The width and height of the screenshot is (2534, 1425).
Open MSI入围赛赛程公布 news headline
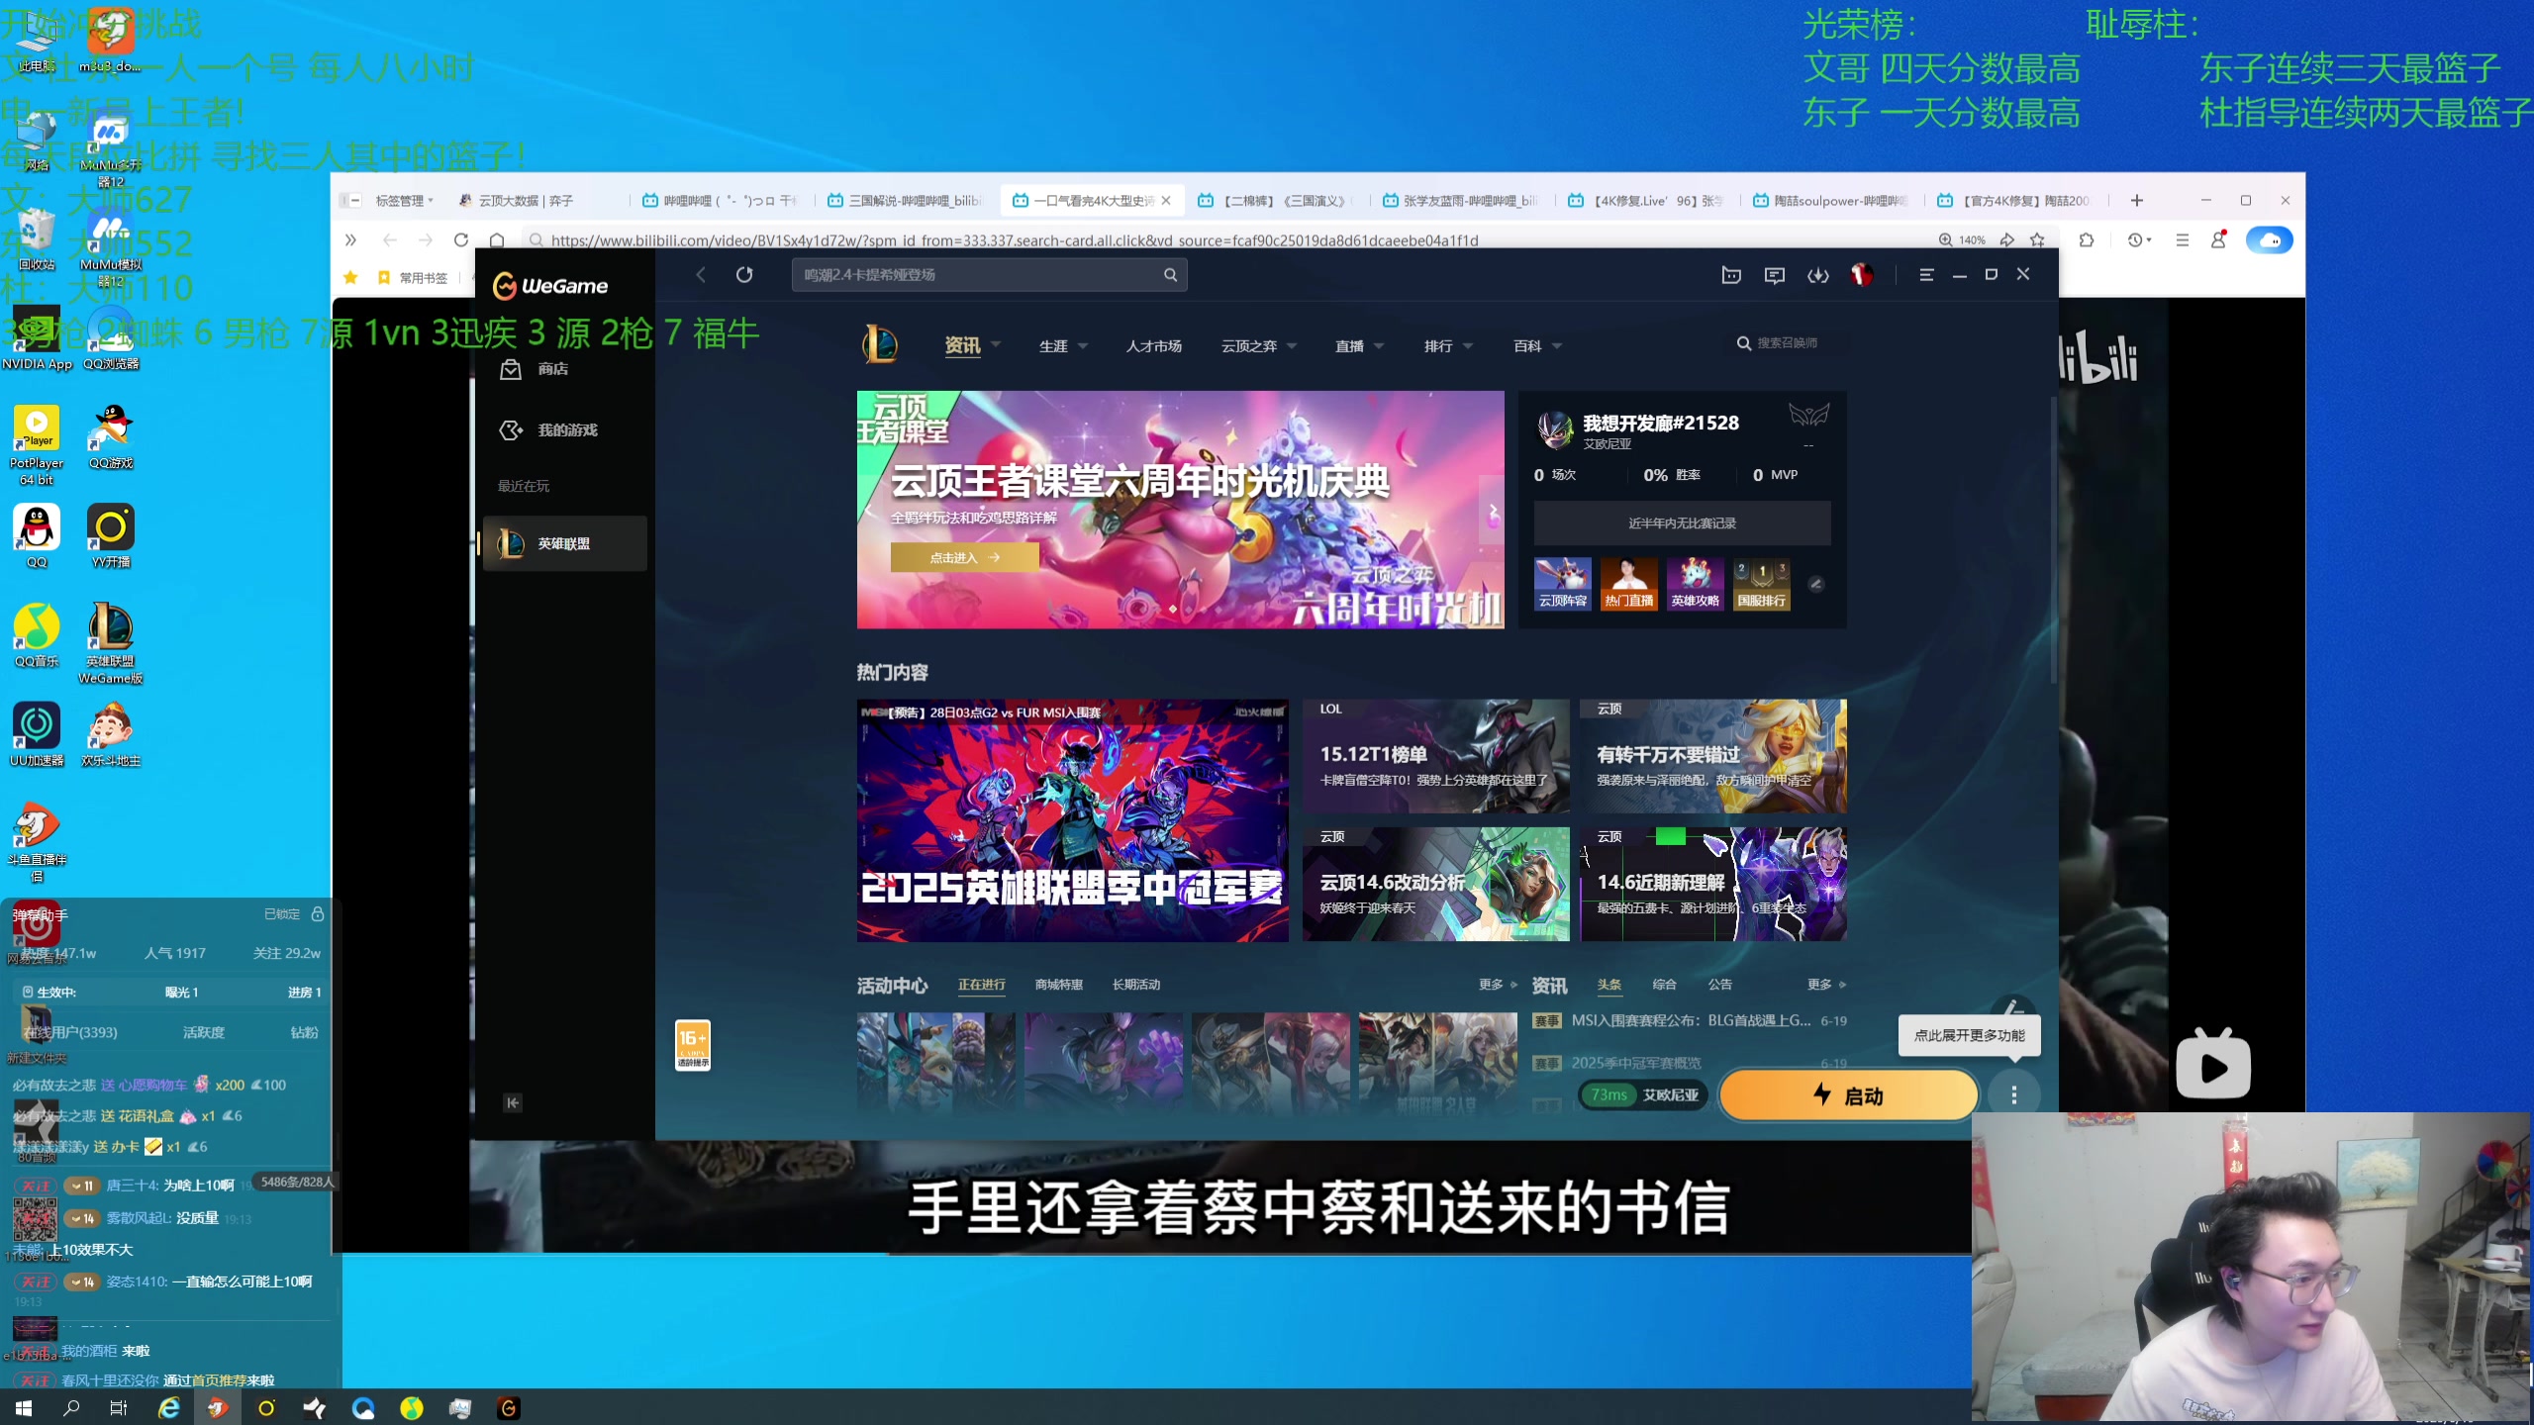[1691, 1020]
